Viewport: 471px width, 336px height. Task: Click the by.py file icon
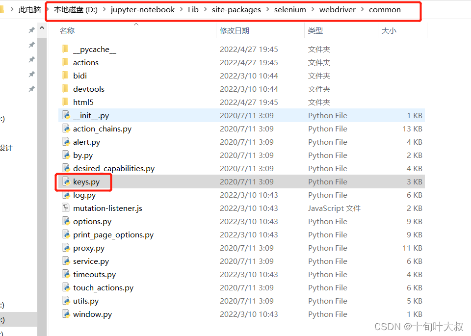66,155
